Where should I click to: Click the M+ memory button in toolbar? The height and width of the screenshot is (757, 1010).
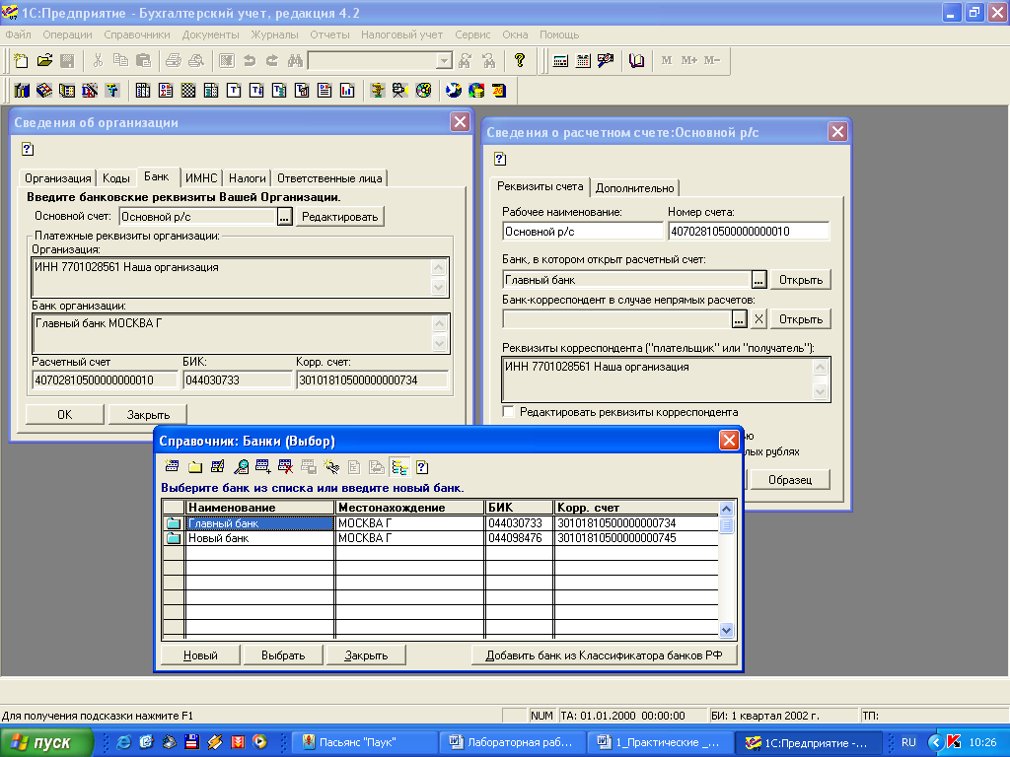(x=688, y=60)
